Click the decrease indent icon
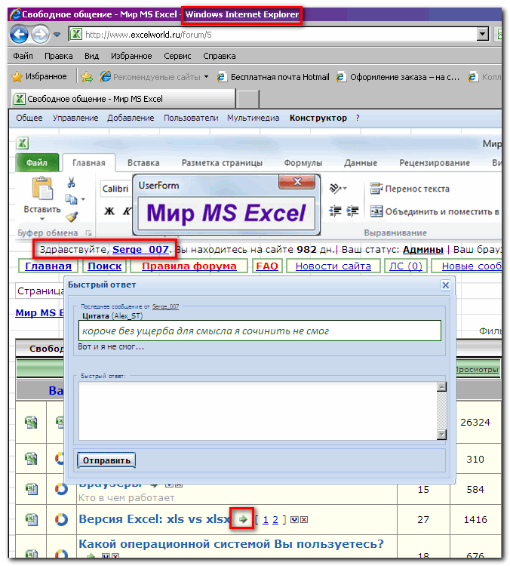Viewport: 510px width, 566px height. 335,211
